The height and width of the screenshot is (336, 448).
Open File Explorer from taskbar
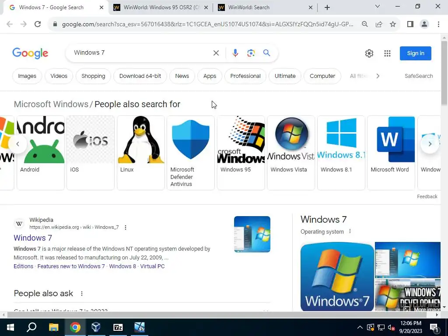(53, 327)
